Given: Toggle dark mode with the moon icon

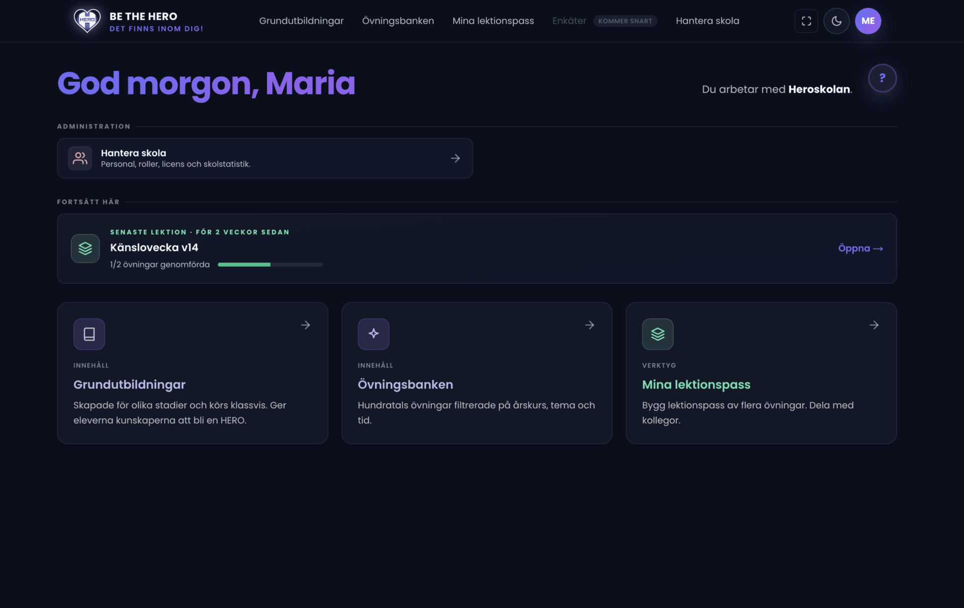Looking at the screenshot, I should tap(836, 21).
